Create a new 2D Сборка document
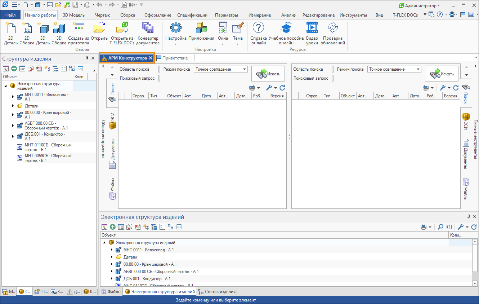Screen dimensions: 479x304 pos(27,33)
